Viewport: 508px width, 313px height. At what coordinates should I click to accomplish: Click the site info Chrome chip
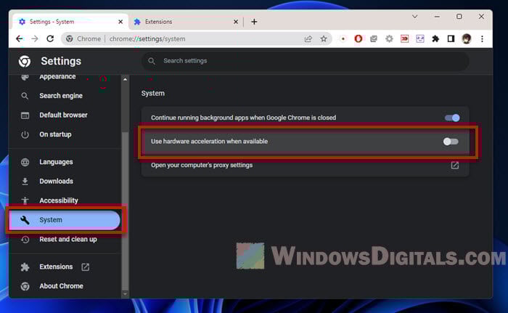(84, 39)
